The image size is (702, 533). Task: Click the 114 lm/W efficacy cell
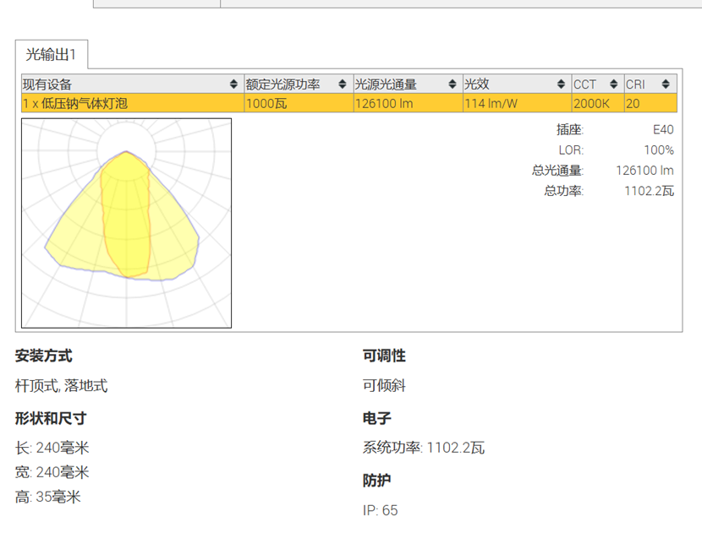tap(517, 103)
